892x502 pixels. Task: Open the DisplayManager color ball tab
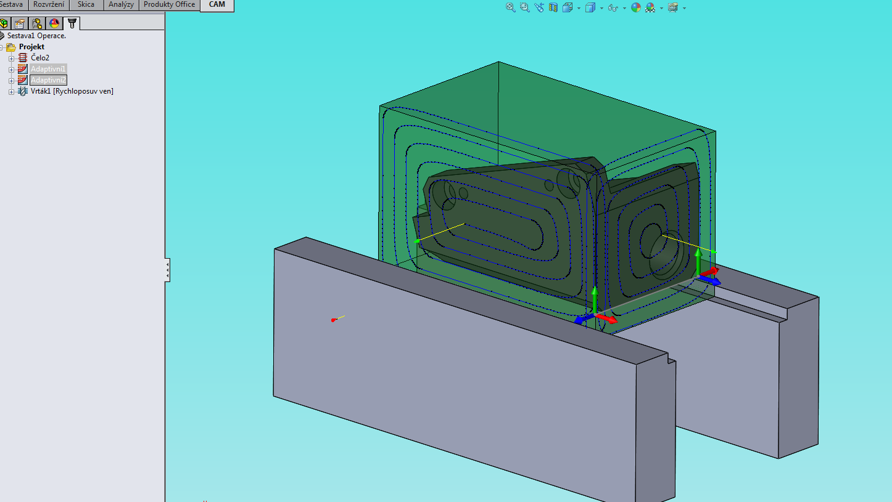click(x=54, y=24)
